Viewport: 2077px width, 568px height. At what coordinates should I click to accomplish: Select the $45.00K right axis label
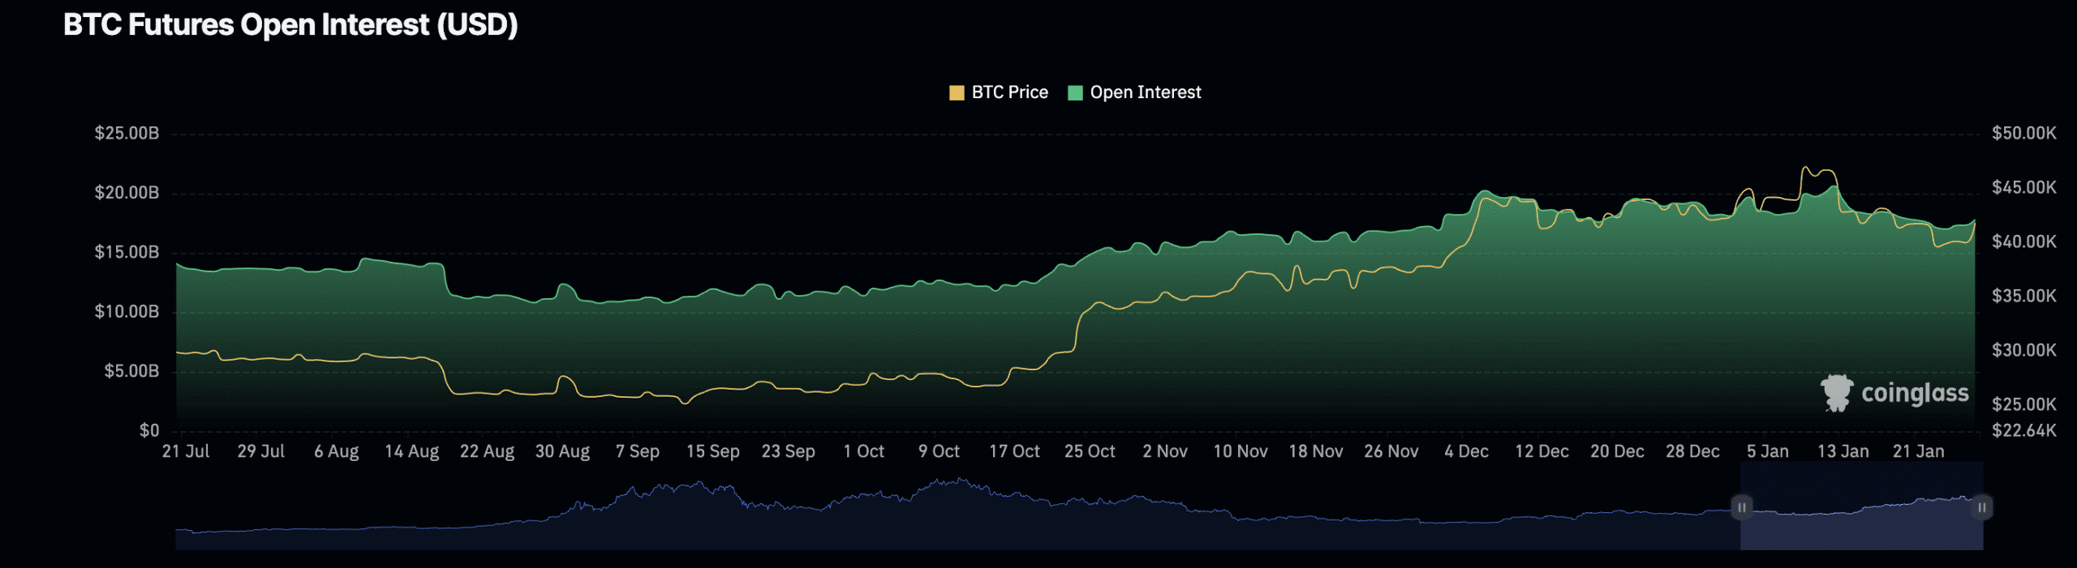[x=2024, y=187]
